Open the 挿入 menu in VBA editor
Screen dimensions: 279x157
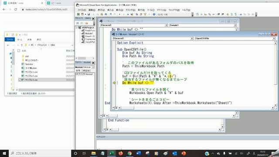coord(110,10)
